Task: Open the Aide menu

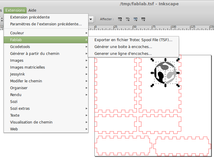Action: (x=32, y=10)
